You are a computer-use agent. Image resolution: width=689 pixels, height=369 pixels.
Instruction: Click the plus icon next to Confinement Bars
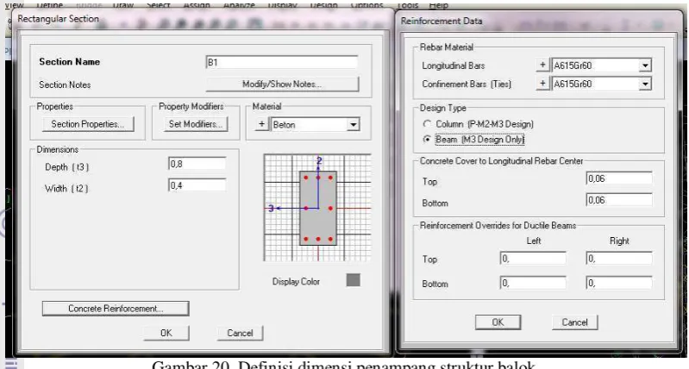click(x=542, y=84)
